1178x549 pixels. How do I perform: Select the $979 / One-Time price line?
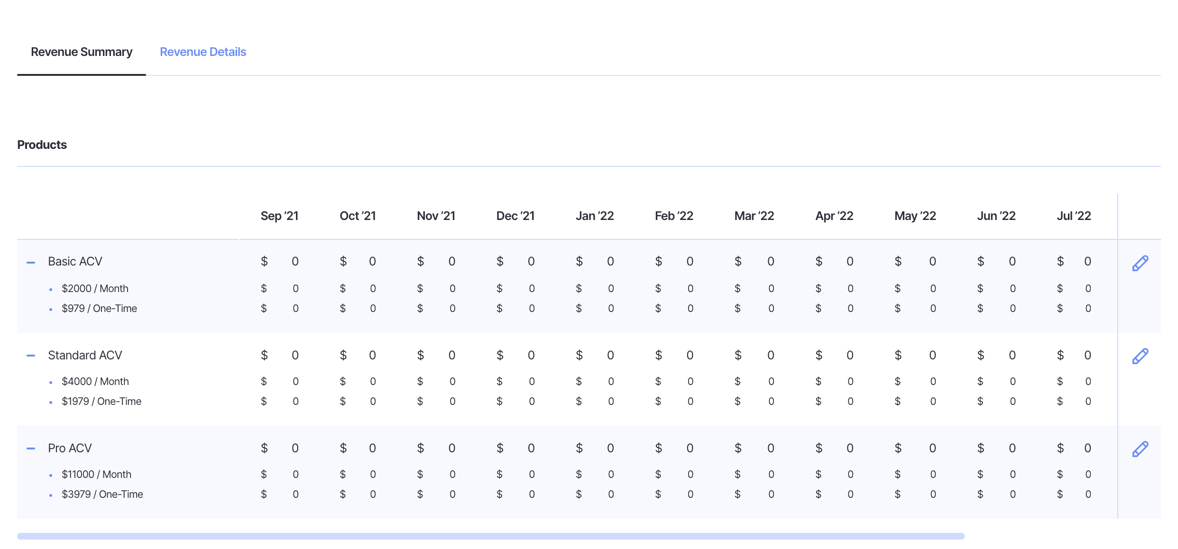click(99, 308)
